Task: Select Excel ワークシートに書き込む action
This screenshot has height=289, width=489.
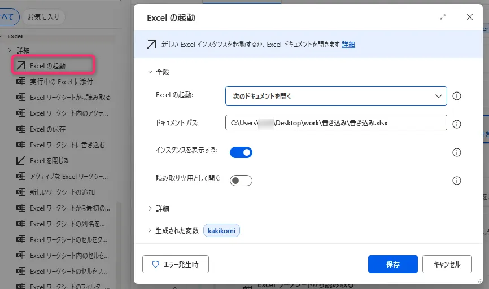Action: pos(67,145)
